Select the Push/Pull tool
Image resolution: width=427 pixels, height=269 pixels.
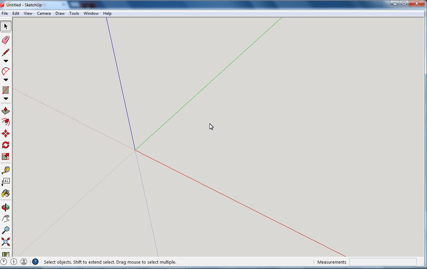[6, 111]
